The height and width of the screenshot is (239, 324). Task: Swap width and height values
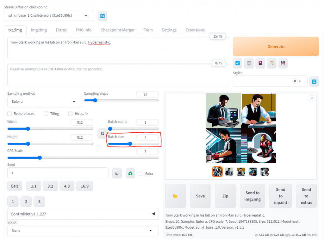click(102, 134)
